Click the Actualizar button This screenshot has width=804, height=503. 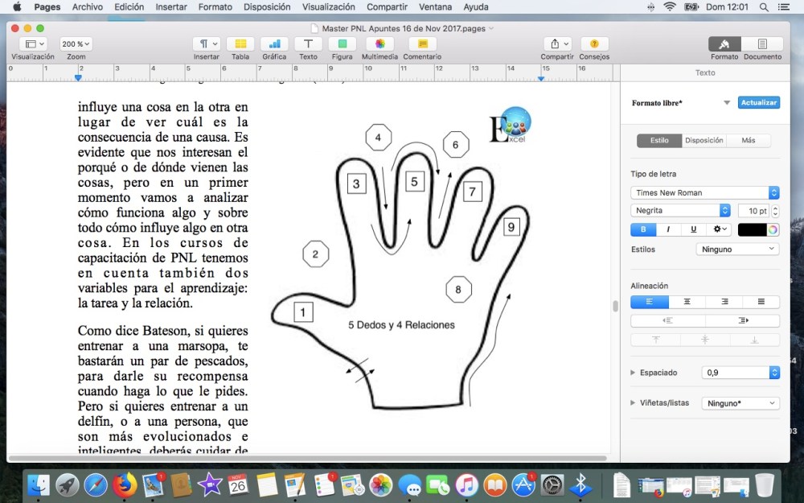(x=758, y=103)
